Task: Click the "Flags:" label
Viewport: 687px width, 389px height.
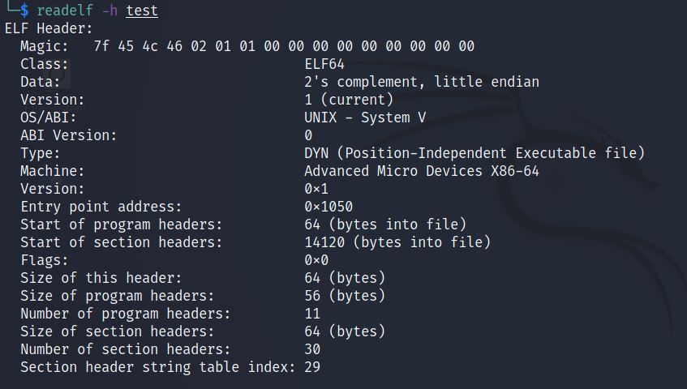Action: (45, 260)
